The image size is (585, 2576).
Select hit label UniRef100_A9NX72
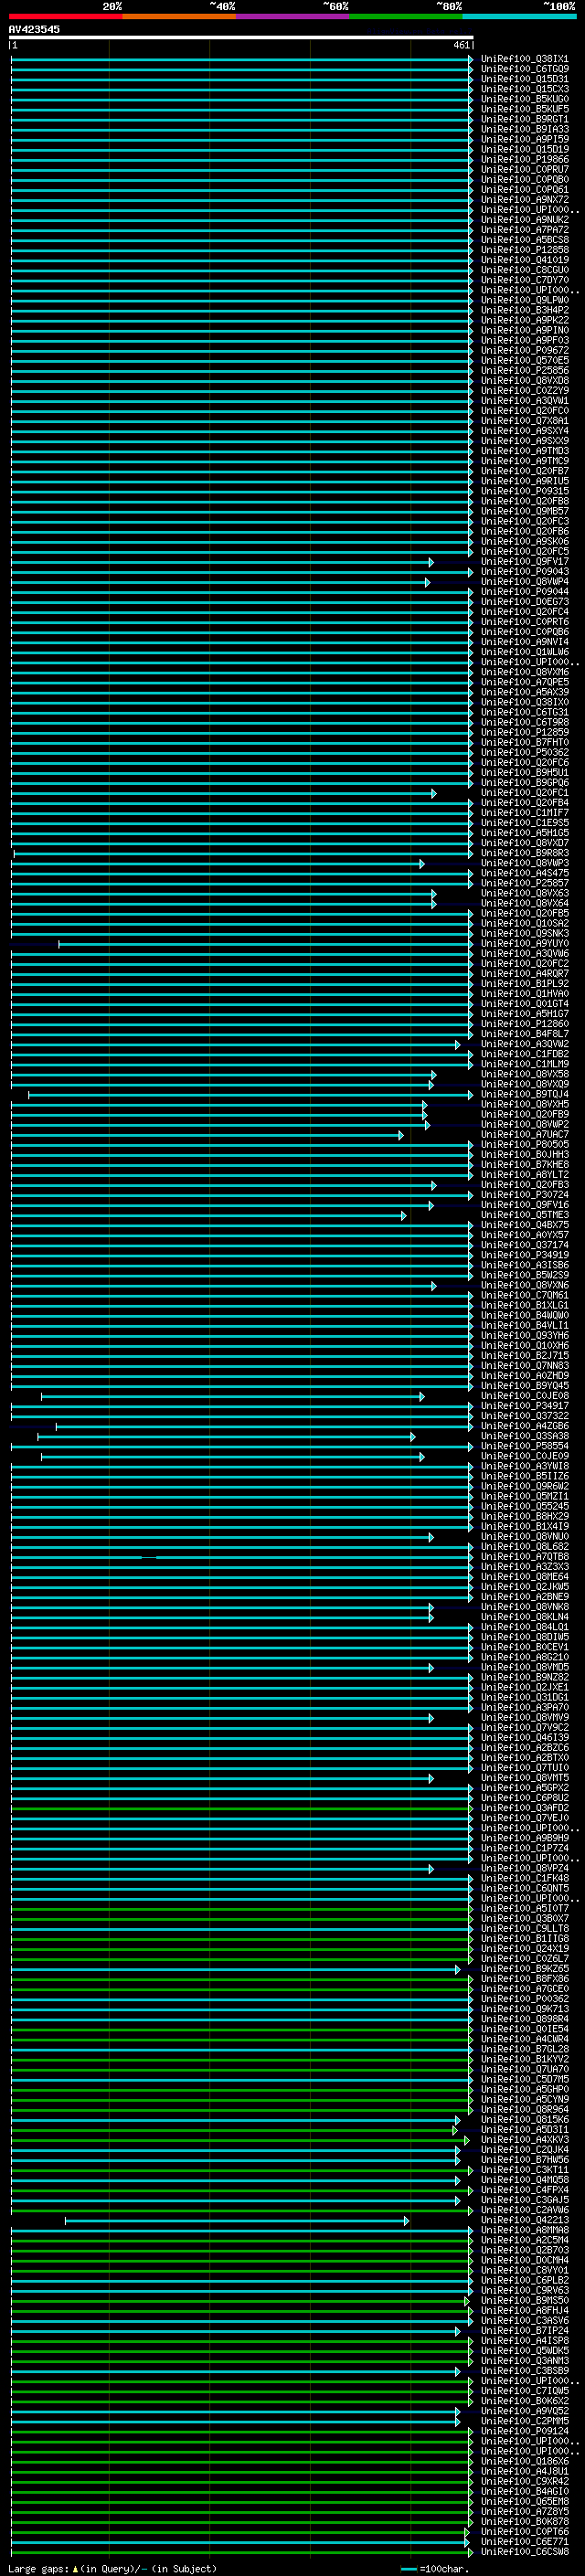[x=524, y=200]
